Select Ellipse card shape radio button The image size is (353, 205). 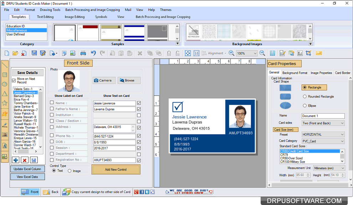(305, 106)
